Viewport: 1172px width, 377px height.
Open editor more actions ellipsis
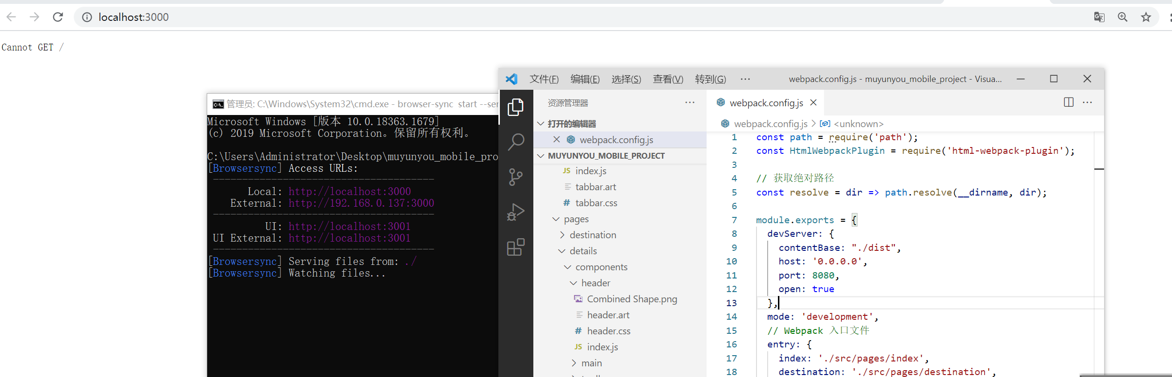tap(1088, 102)
